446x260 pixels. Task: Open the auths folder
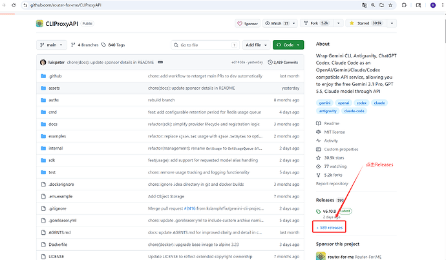[x=54, y=100]
